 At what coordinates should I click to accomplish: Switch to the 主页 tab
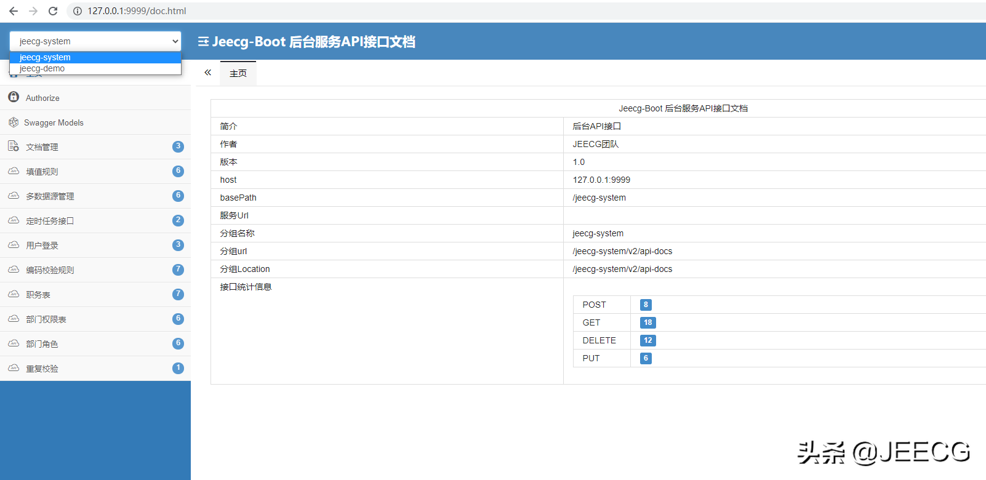point(238,73)
